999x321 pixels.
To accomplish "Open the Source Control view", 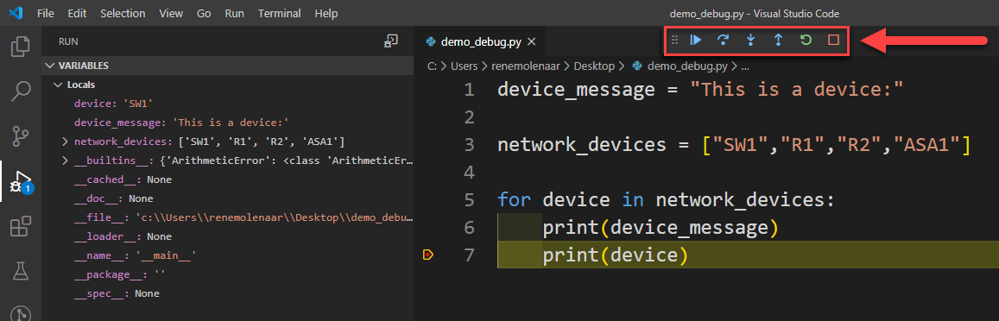I will pos(21,135).
